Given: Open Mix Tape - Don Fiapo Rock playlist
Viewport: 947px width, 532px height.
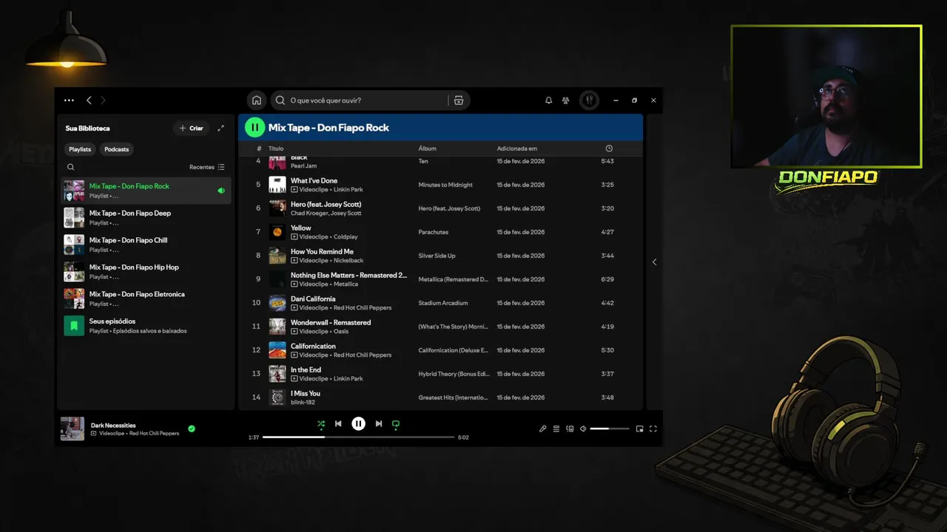Looking at the screenshot, I should [x=145, y=191].
